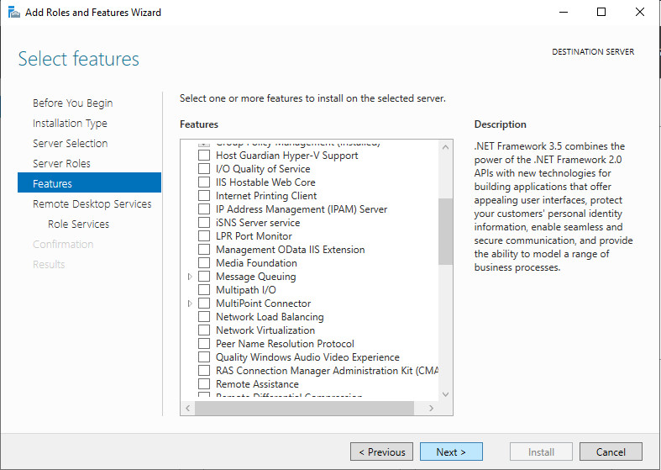Expand the Message Queuing tree node
The width and height of the screenshot is (661, 470).
(191, 277)
